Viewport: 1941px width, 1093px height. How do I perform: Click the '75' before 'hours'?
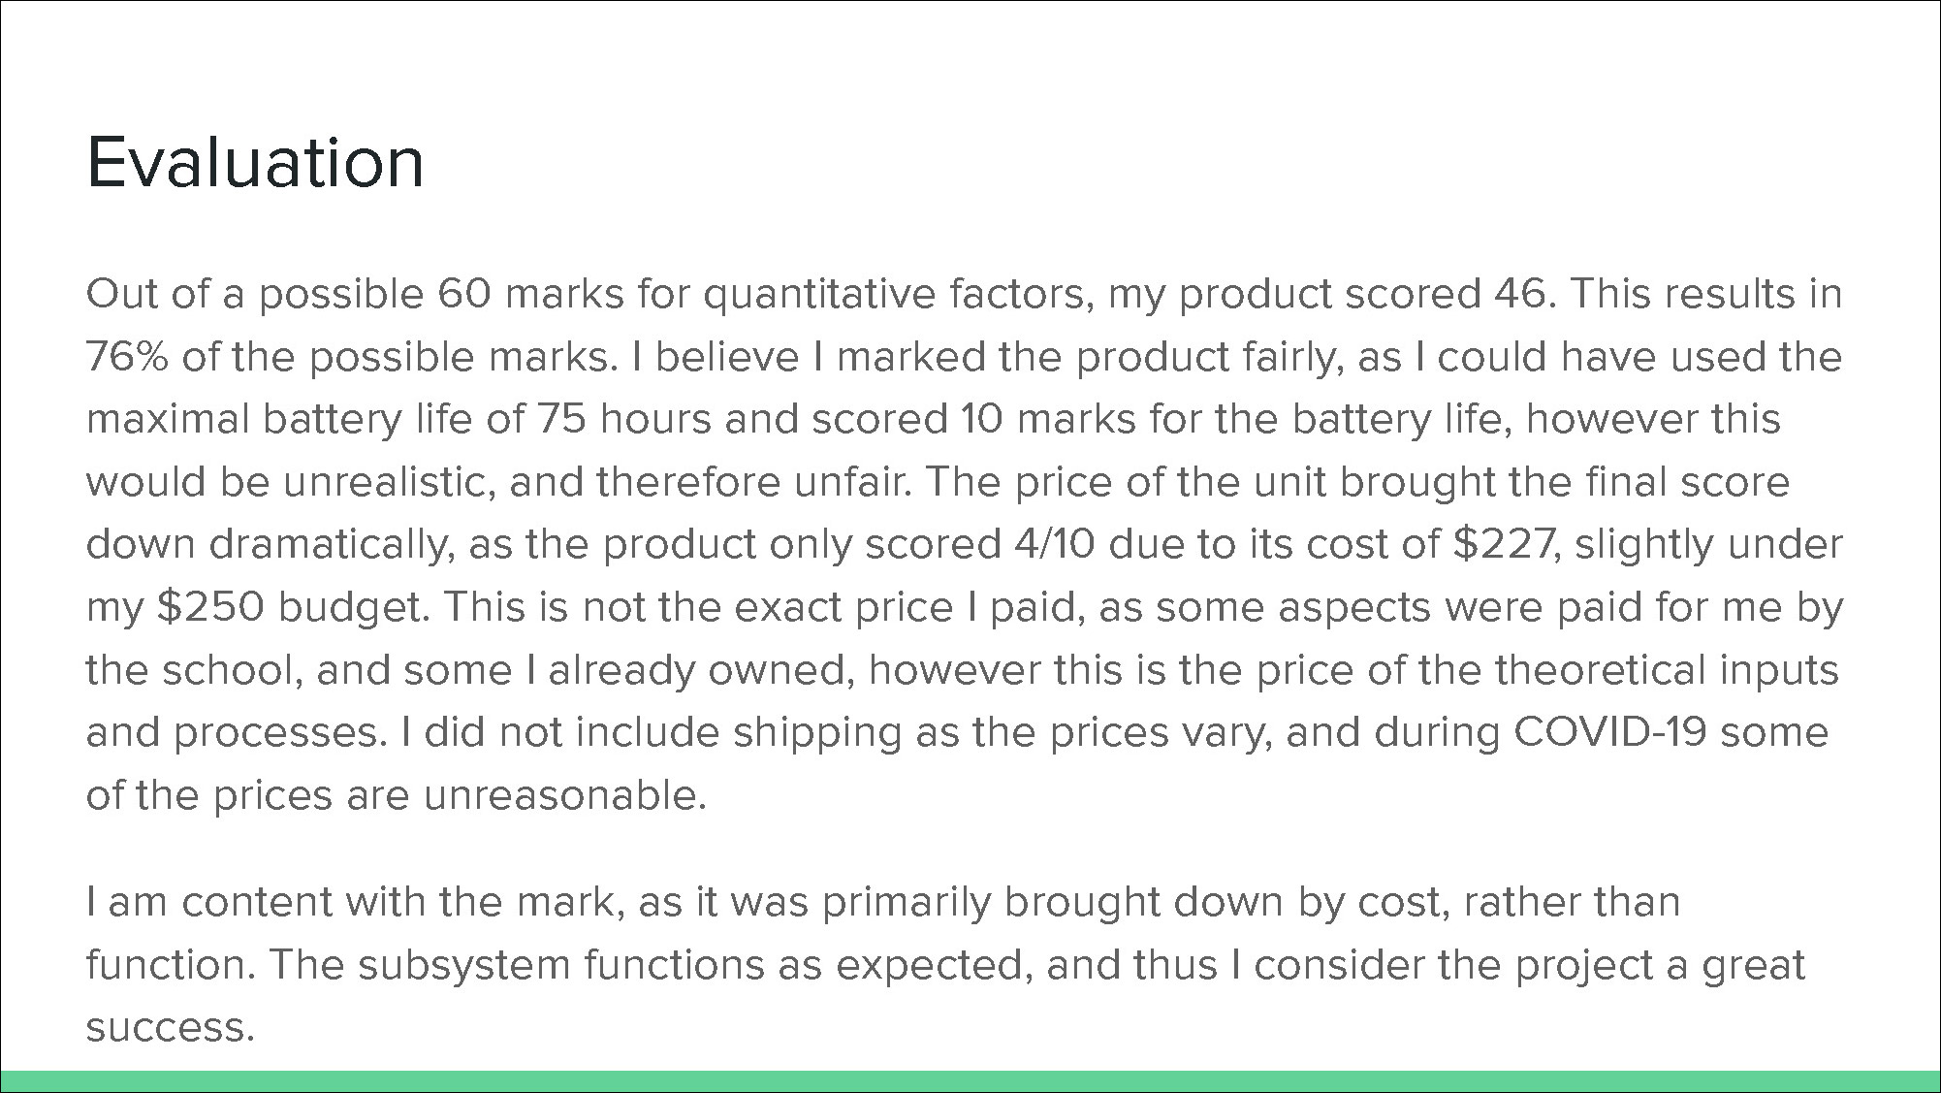(x=562, y=419)
